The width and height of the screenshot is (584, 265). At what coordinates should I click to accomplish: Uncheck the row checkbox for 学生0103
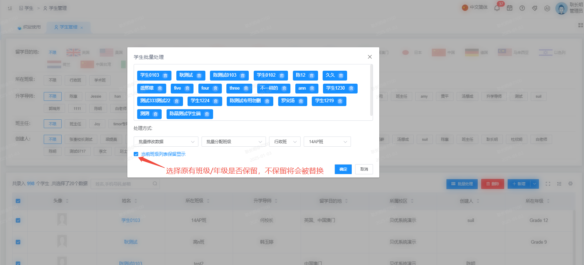click(18, 221)
